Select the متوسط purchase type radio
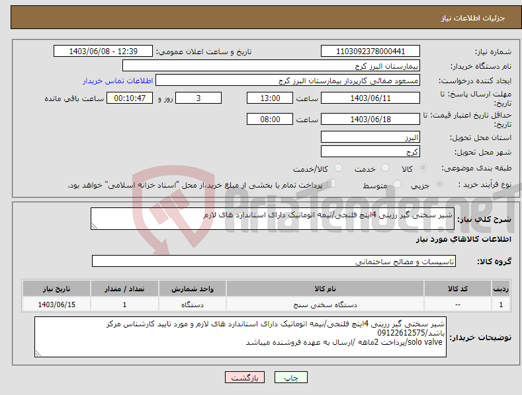522x395 pixels. click(397, 184)
